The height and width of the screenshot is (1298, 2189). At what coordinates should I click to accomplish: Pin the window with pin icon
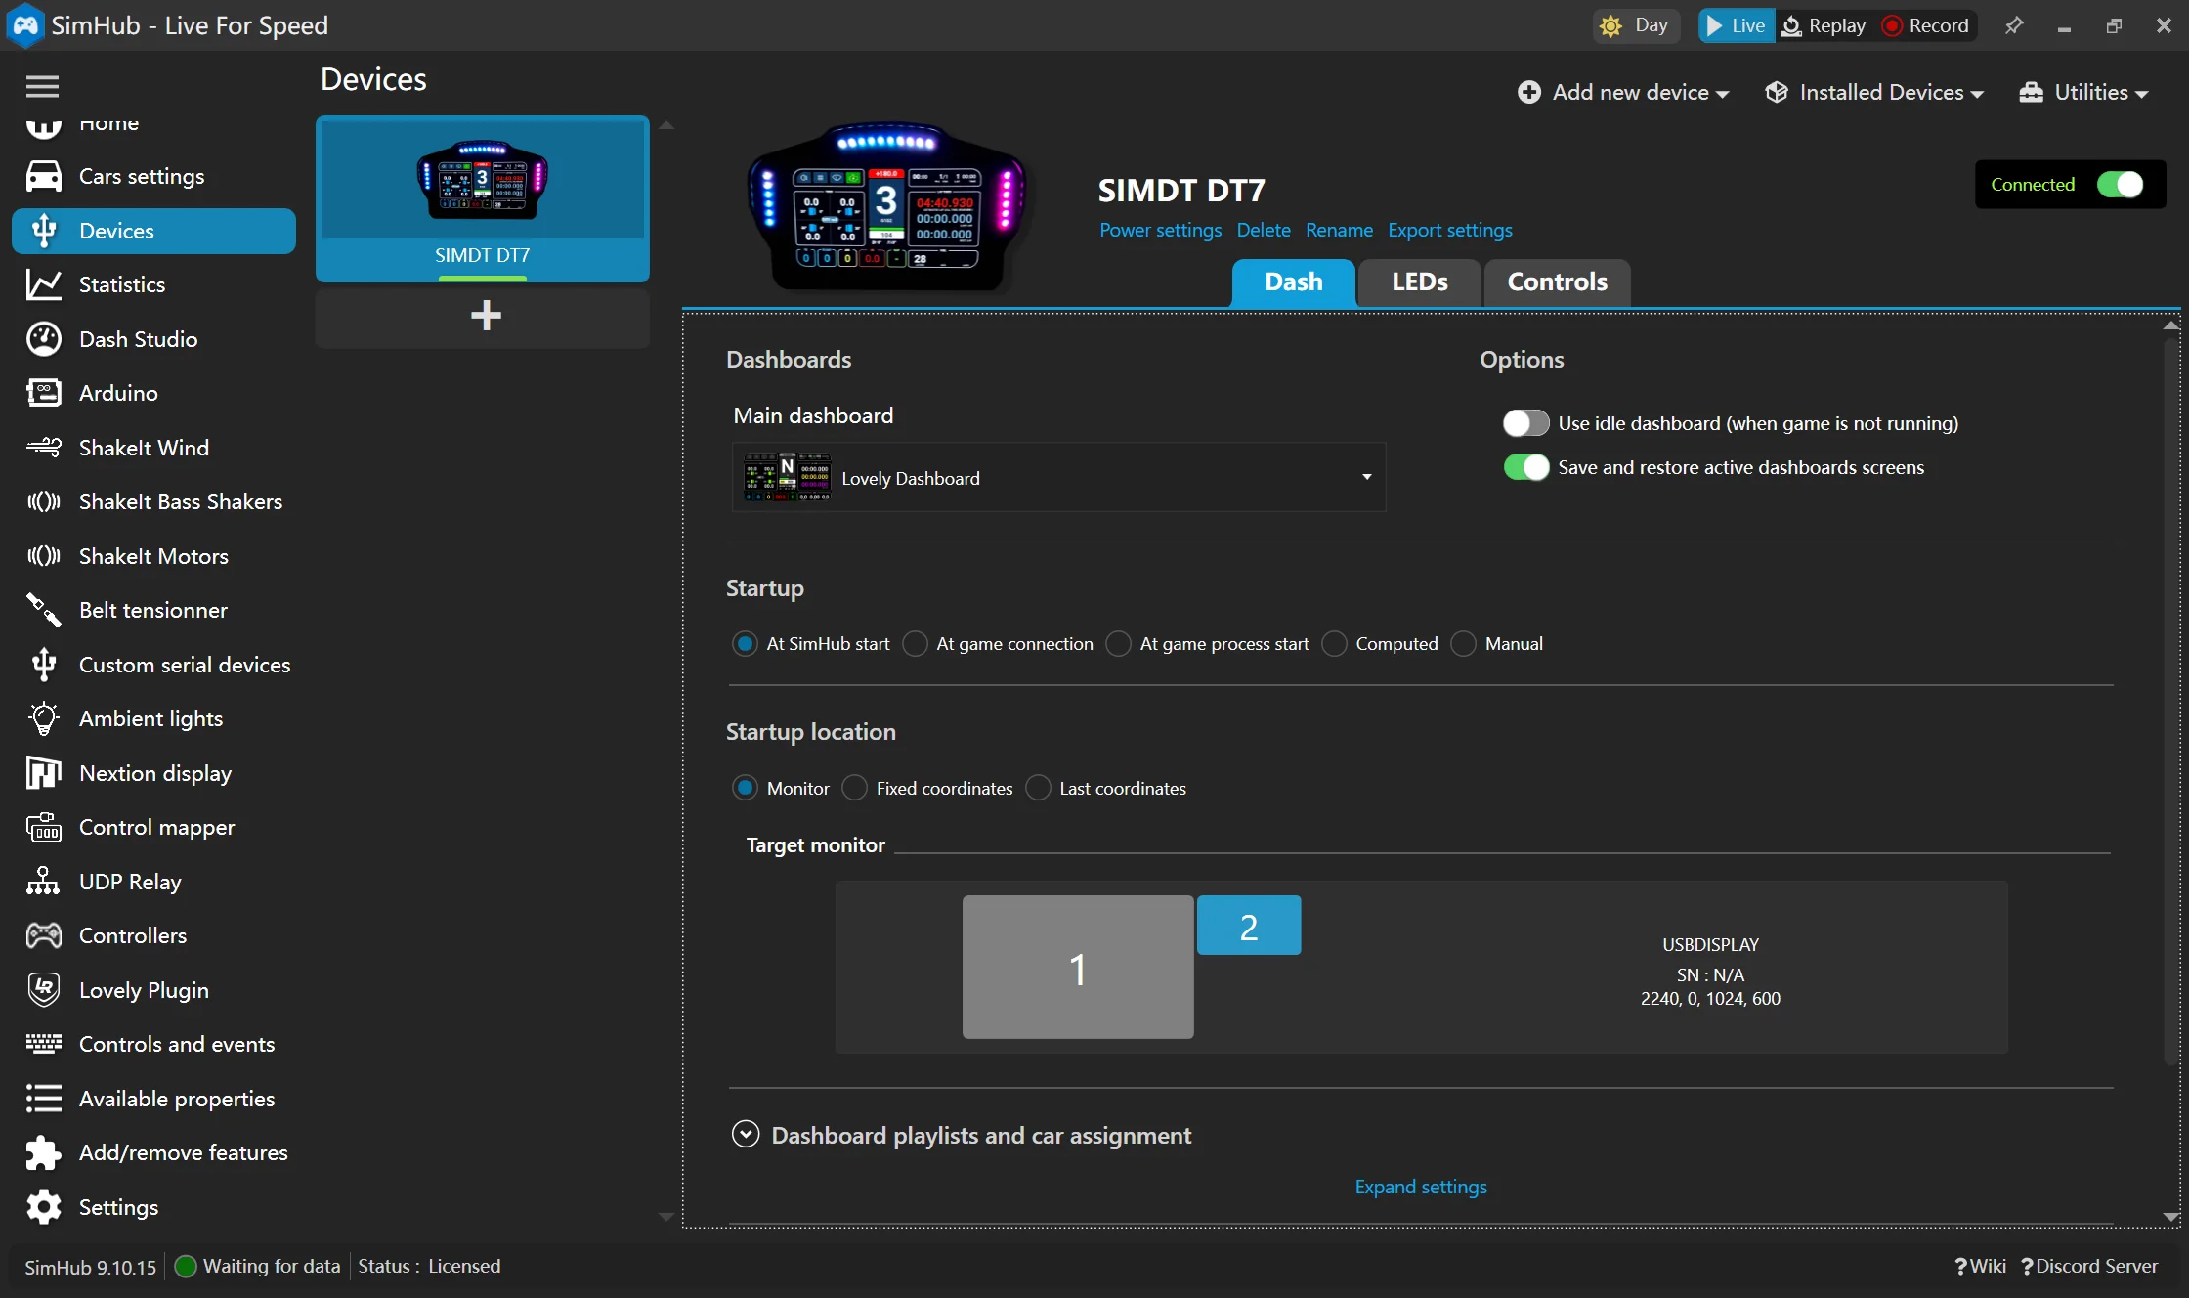2013,26
